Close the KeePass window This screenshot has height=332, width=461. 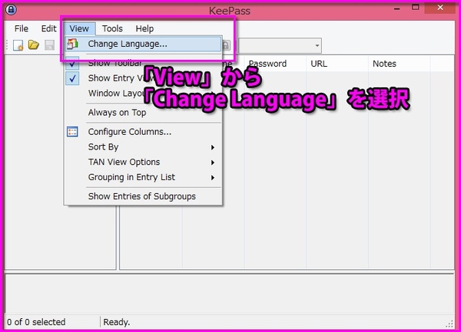(439, 8)
